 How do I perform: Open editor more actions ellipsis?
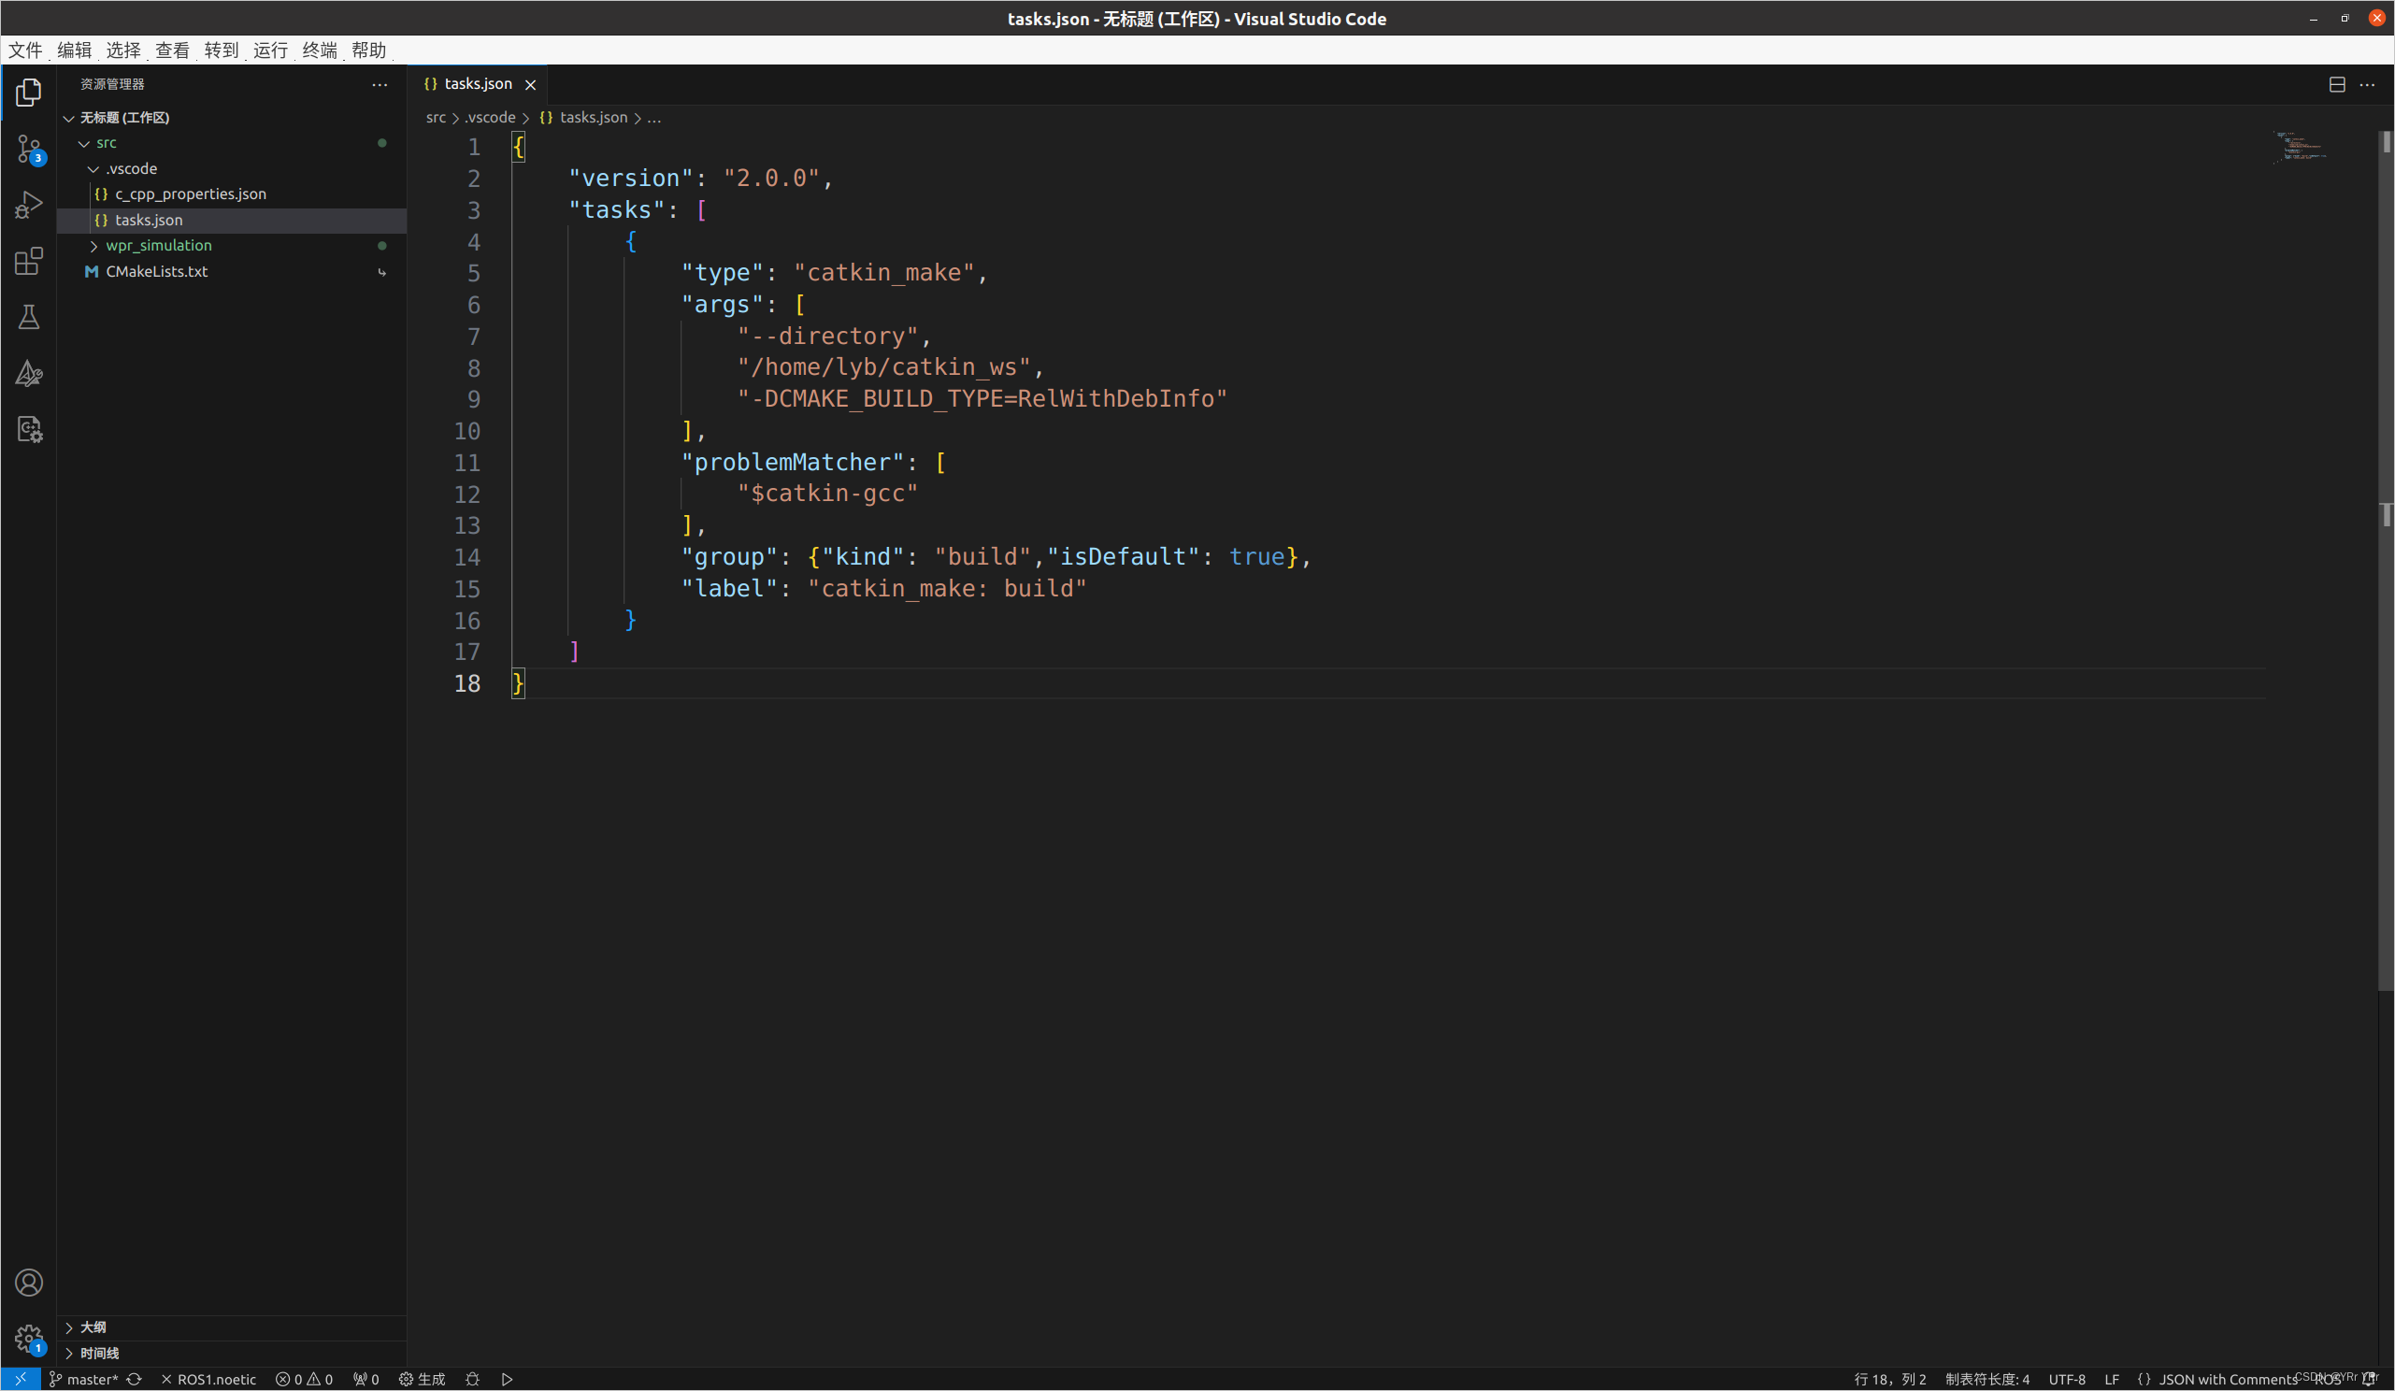[x=2368, y=84]
